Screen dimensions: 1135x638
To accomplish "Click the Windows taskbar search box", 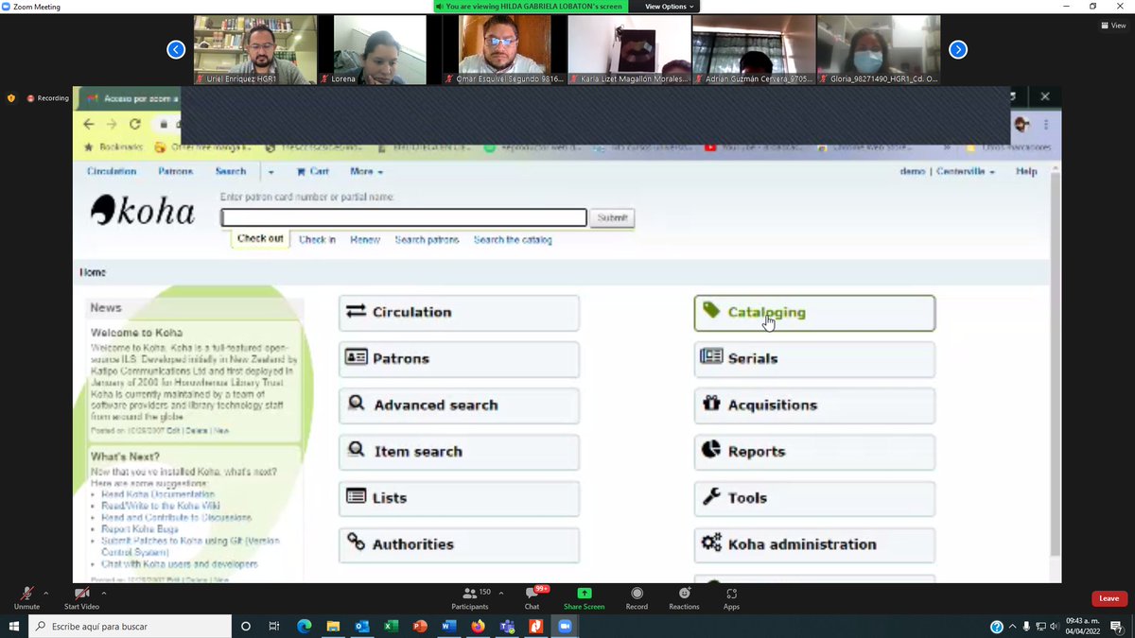I will point(129,626).
